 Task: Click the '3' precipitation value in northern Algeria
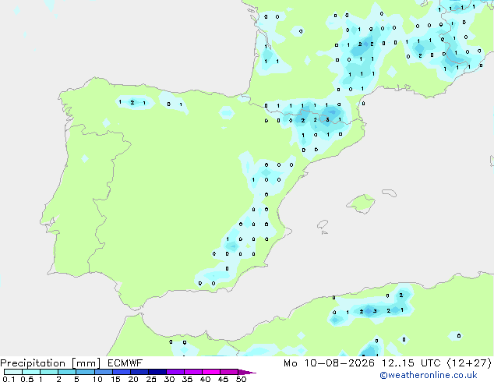point(375,311)
